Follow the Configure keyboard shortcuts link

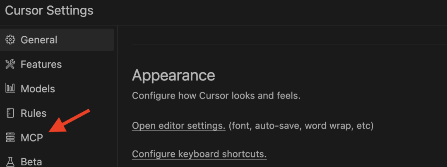pos(199,154)
